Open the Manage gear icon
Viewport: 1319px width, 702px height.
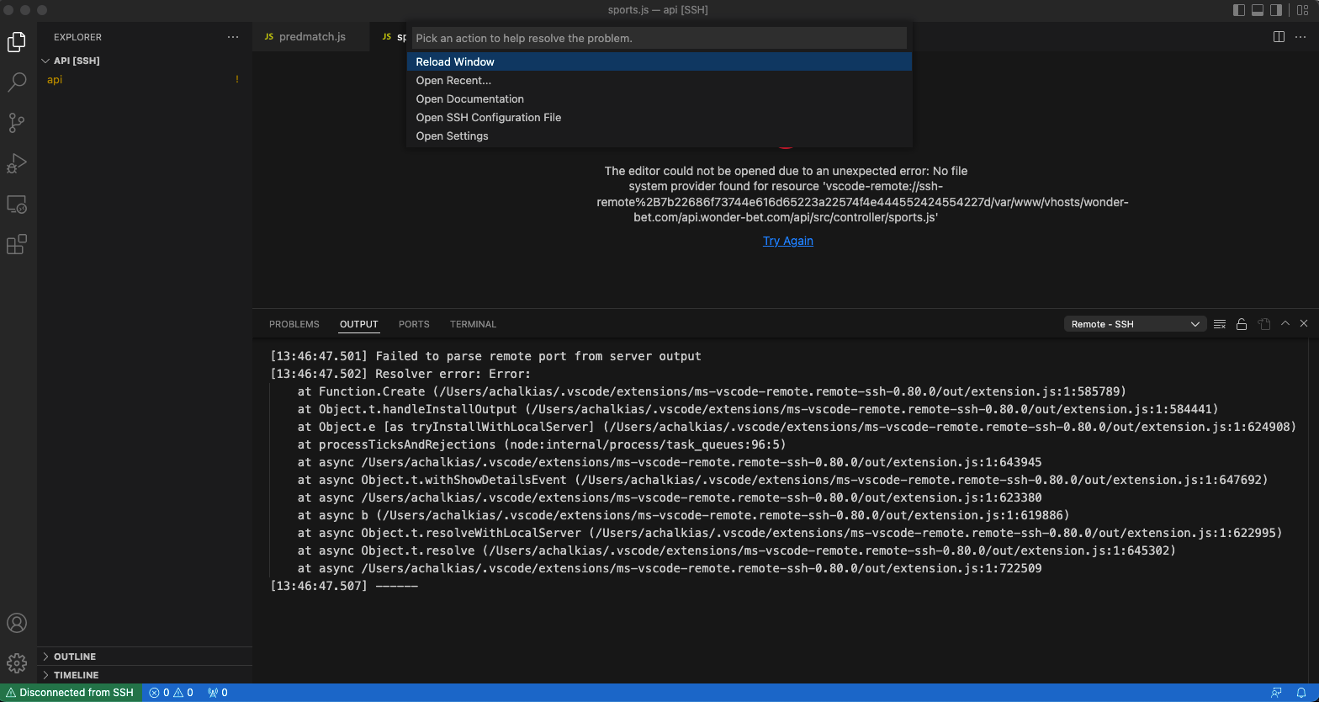tap(17, 663)
